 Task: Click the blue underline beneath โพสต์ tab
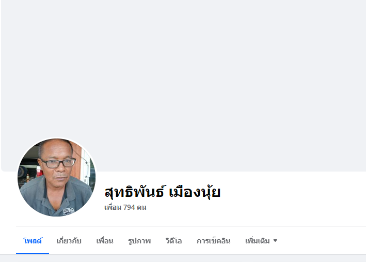click(33, 254)
